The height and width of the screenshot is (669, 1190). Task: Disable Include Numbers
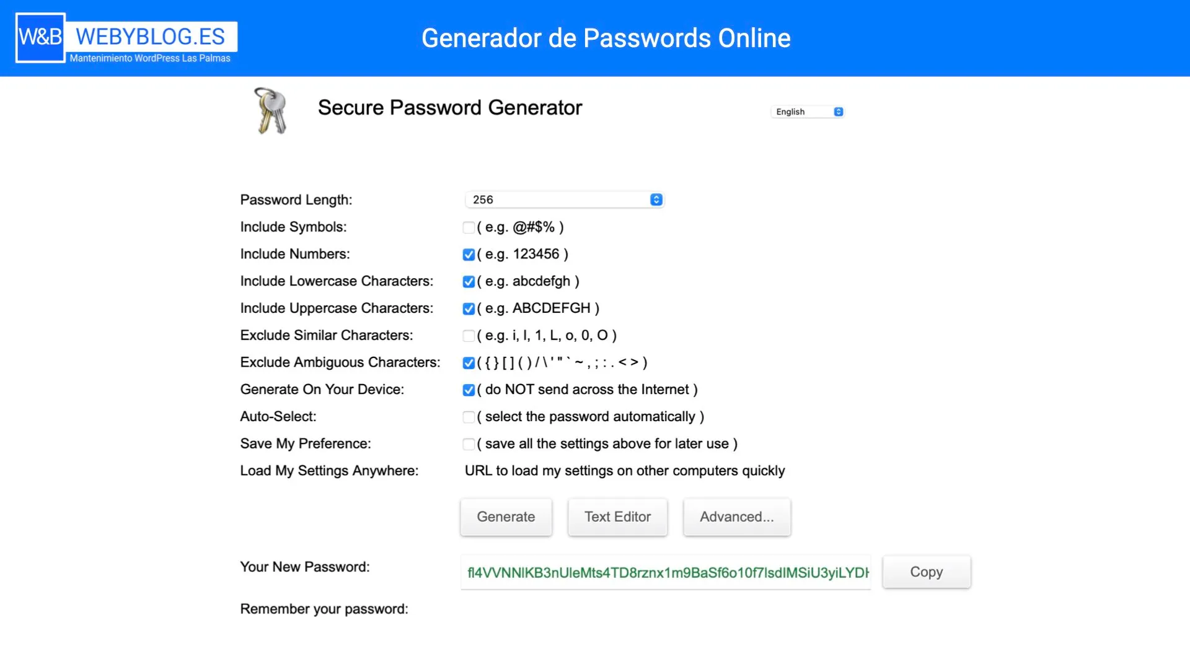[469, 254]
